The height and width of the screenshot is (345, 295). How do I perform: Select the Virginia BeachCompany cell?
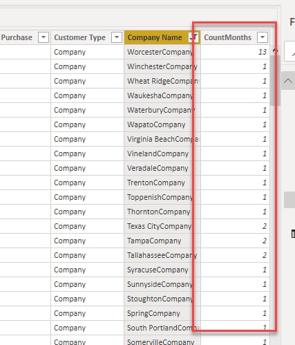tap(162, 139)
